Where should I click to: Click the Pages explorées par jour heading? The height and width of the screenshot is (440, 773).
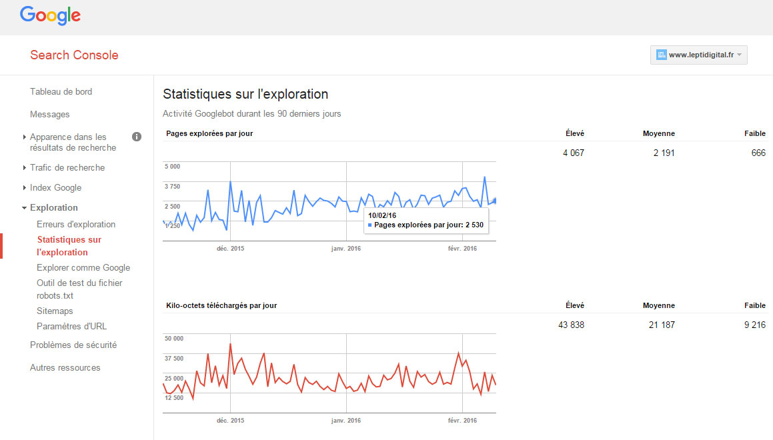coord(209,133)
